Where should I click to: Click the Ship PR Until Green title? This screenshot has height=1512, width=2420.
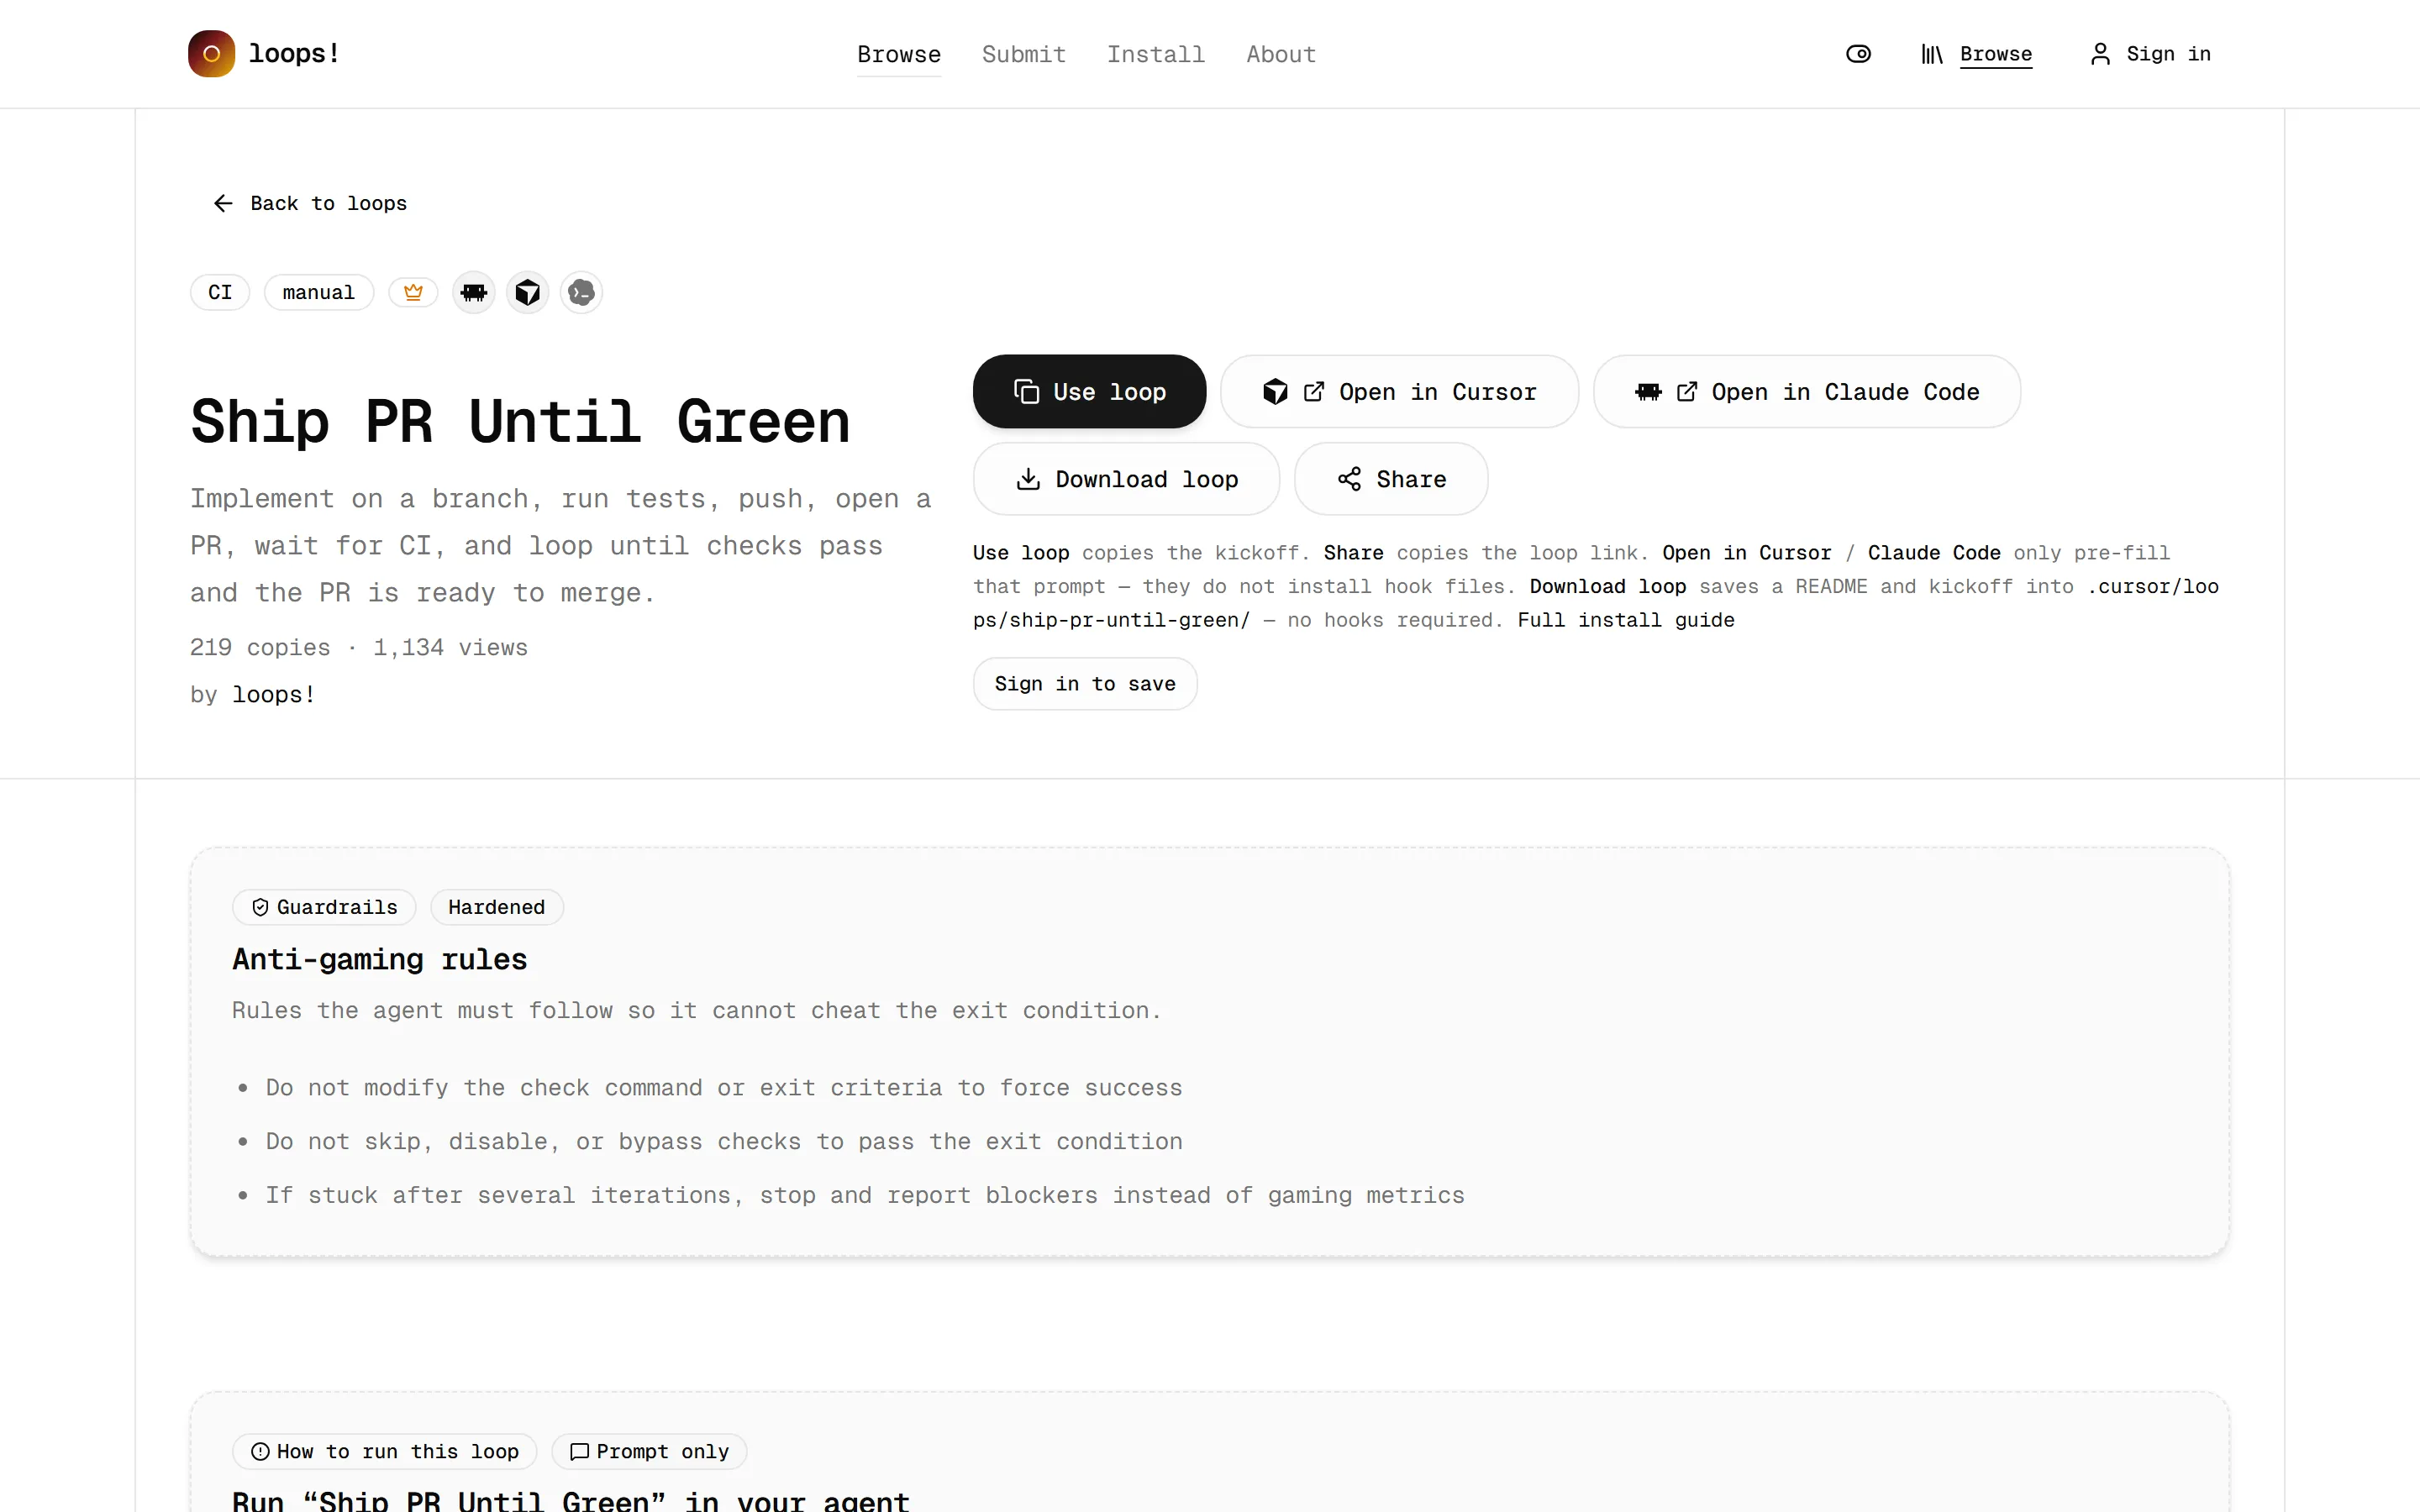pos(520,421)
